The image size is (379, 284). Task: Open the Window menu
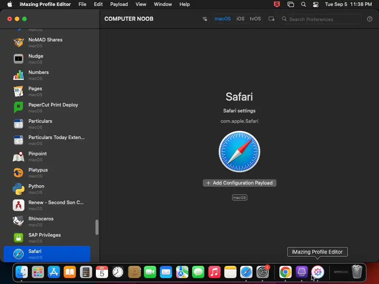point(163,4)
